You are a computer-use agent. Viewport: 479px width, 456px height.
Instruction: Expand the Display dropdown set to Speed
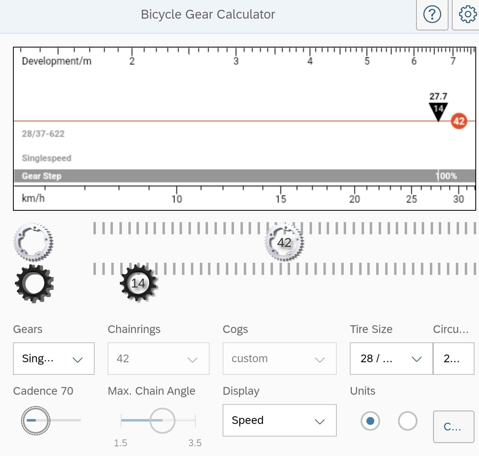280,420
